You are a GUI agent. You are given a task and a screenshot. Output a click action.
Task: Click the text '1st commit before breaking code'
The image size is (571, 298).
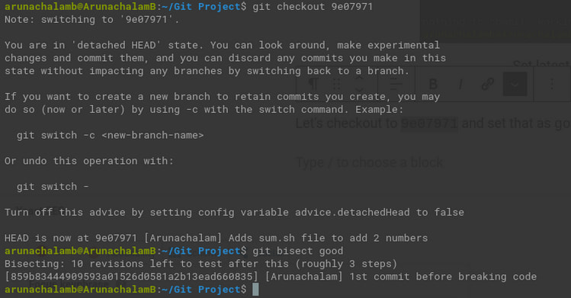(x=443, y=277)
